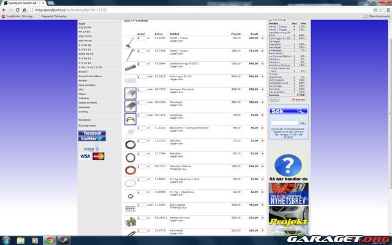Focus the Sök search text field
392x245 pixels.
(284, 123)
